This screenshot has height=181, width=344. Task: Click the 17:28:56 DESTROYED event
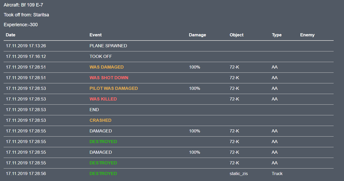point(103,173)
